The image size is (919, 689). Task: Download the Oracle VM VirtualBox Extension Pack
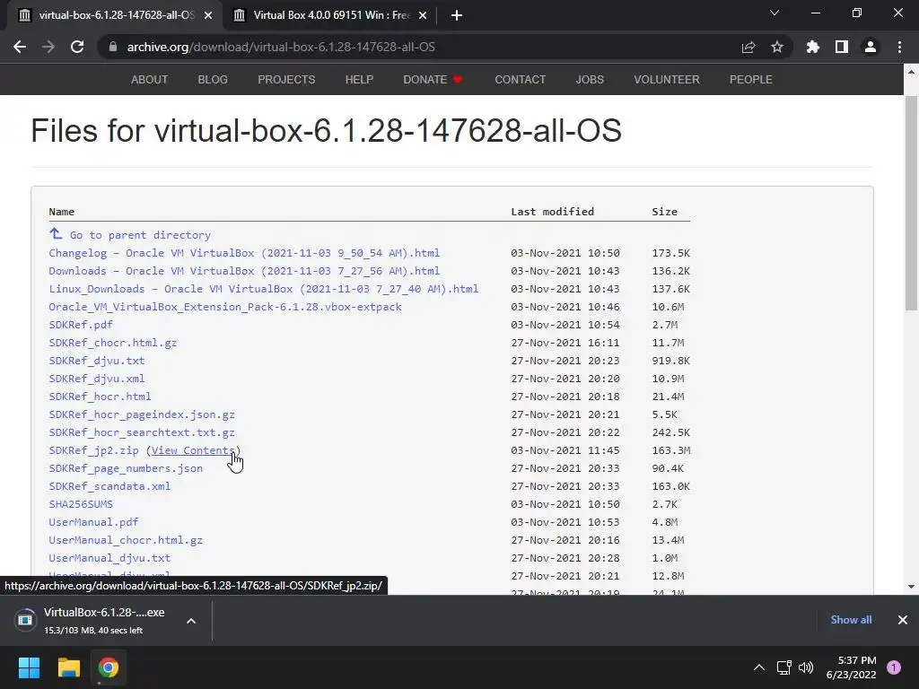coord(225,307)
